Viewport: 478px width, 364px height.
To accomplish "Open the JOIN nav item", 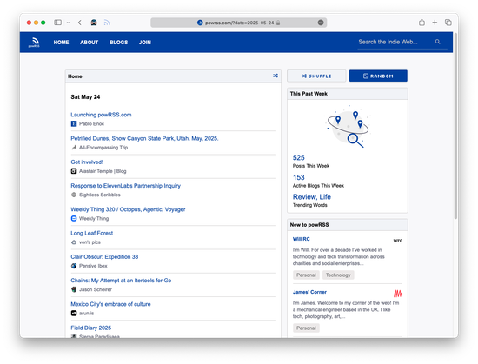I will pos(145,43).
